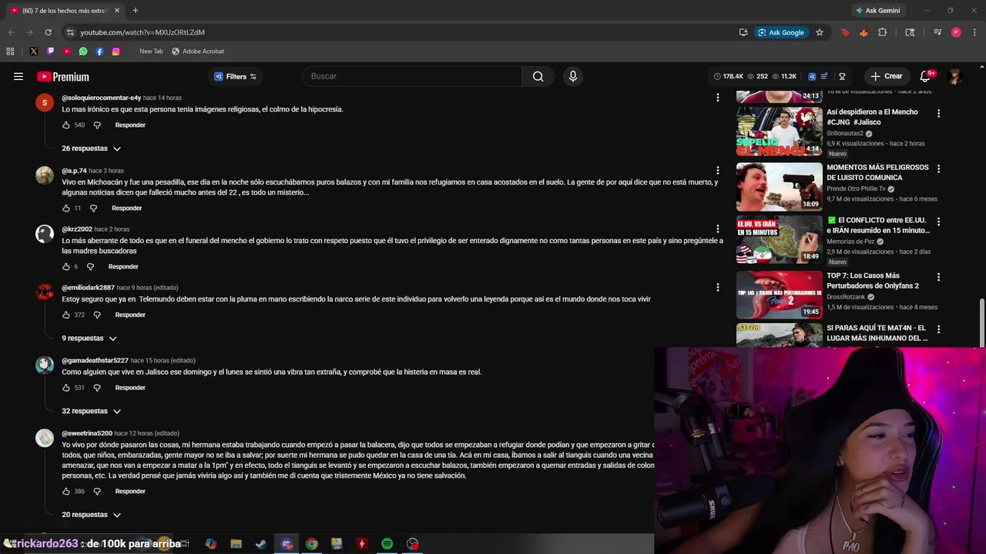986x554 pixels.
Task: Focus the Buscar search field
Action: pos(412,76)
